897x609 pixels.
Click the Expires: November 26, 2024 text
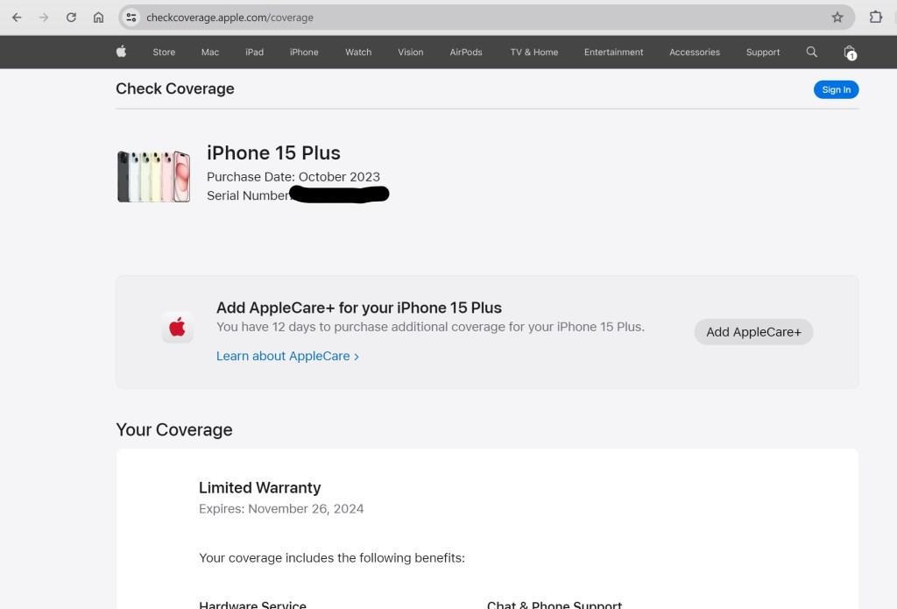(281, 509)
